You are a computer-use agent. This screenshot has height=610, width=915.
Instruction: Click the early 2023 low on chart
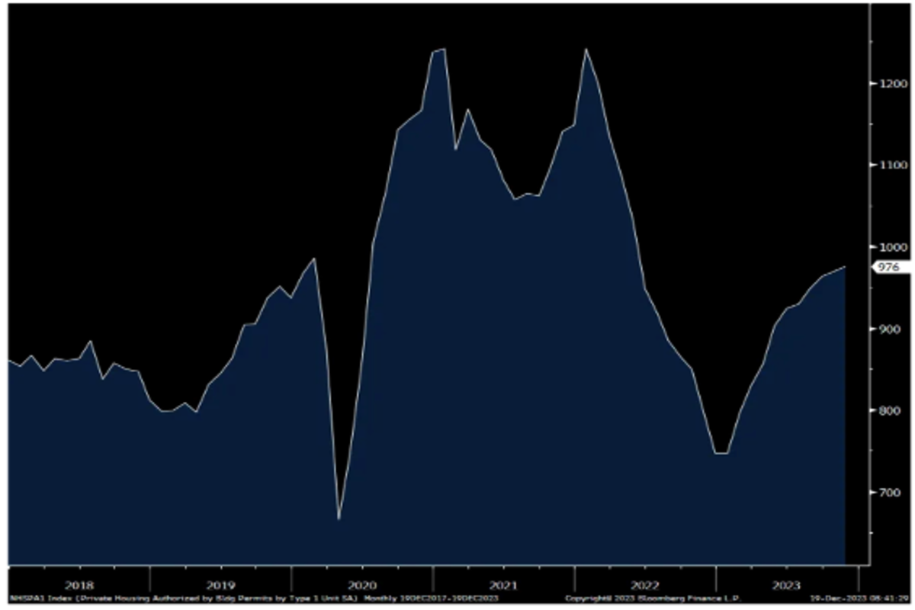tap(721, 454)
